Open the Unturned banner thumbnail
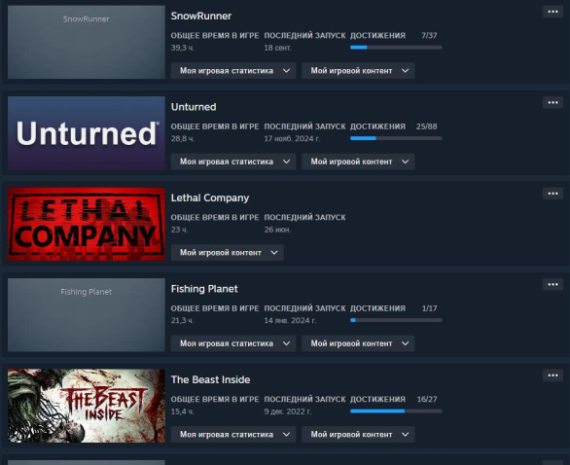Image resolution: width=570 pixels, height=465 pixels. tap(87, 133)
